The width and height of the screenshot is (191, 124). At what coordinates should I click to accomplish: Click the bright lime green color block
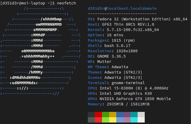click(106, 120)
